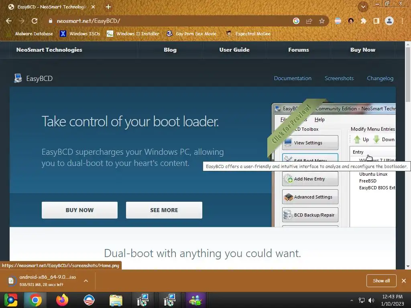Open Malware Database bookmark
This screenshot has height=308, width=411.
[x=30, y=34]
